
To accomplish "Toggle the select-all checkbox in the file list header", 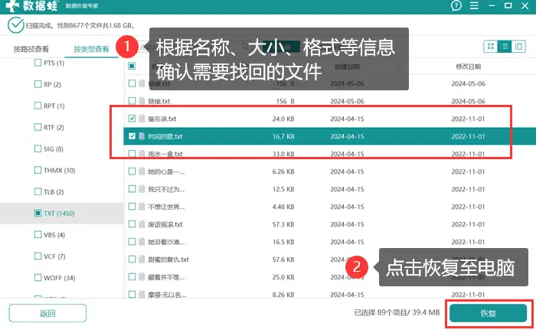I will coord(132,66).
